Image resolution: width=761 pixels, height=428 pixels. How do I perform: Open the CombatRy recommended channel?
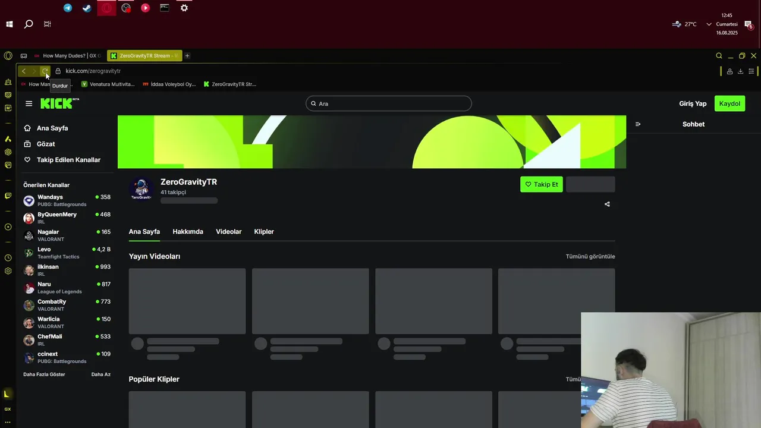(67, 305)
